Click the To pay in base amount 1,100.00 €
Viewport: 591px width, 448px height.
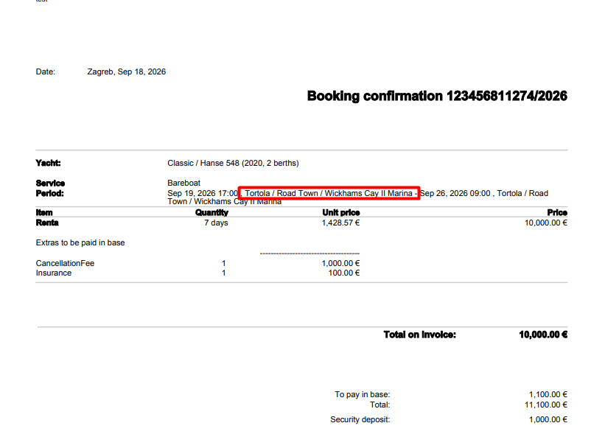point(548,394)
